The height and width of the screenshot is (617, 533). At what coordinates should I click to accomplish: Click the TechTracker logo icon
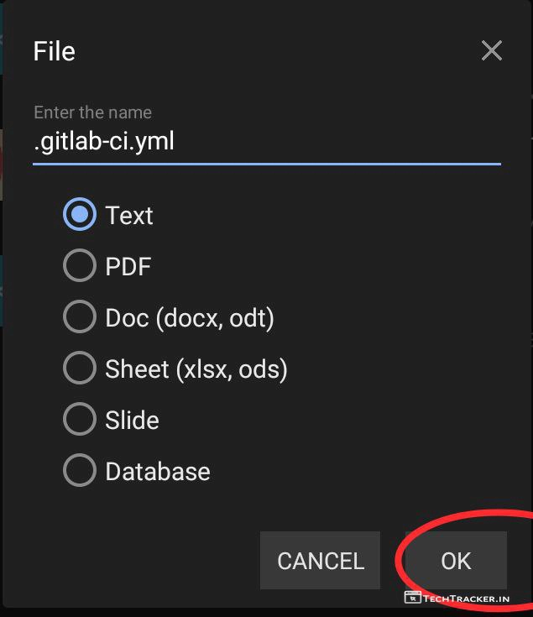coord(412,598)
